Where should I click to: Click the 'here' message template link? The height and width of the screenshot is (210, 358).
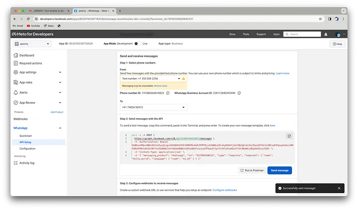tap(272, 126)
